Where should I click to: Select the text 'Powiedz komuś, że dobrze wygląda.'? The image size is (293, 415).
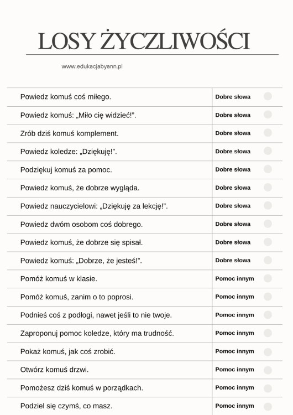(x=80, y=188)
